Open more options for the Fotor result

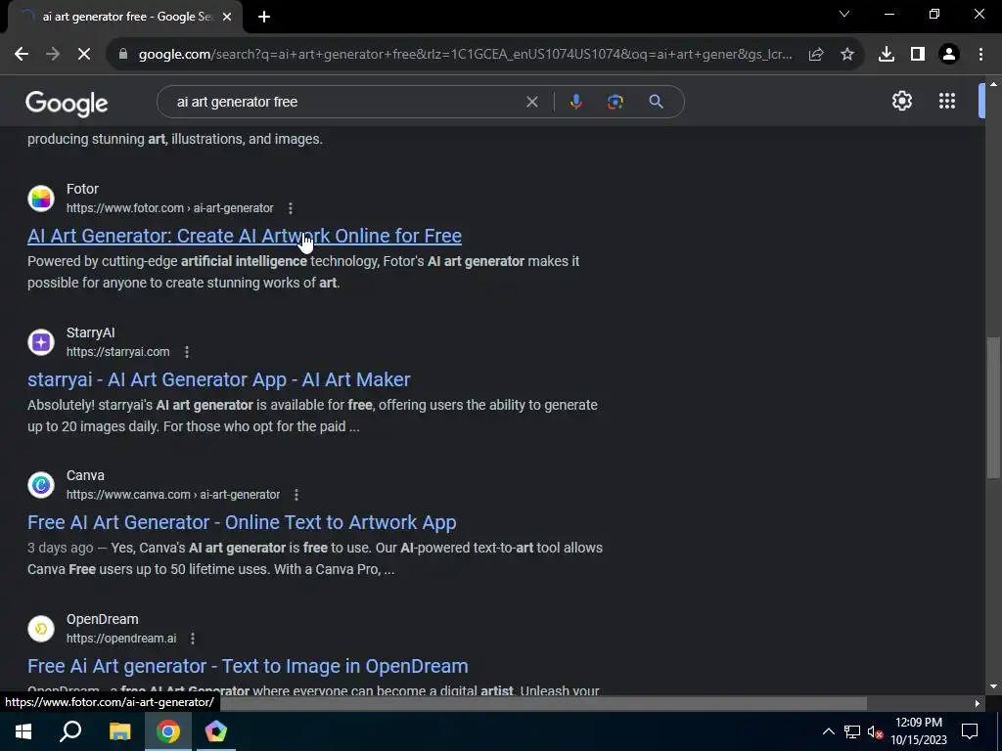point(290,208)
